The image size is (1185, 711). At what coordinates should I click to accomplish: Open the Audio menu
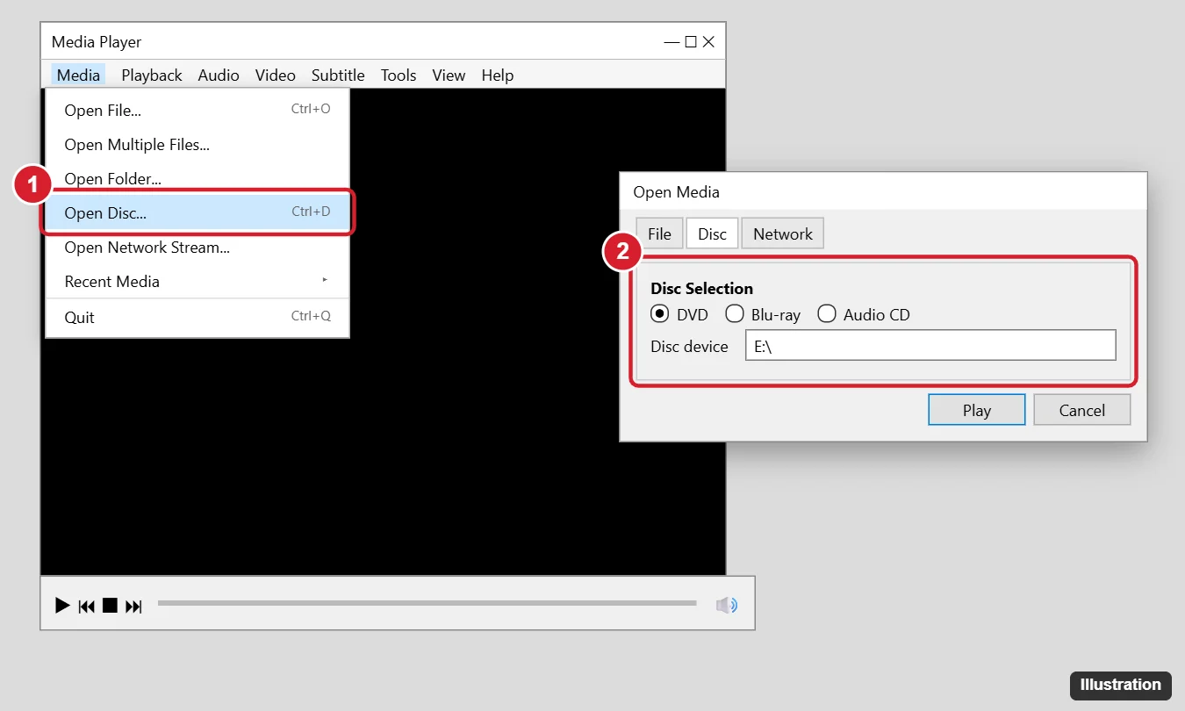coord(219,75)
